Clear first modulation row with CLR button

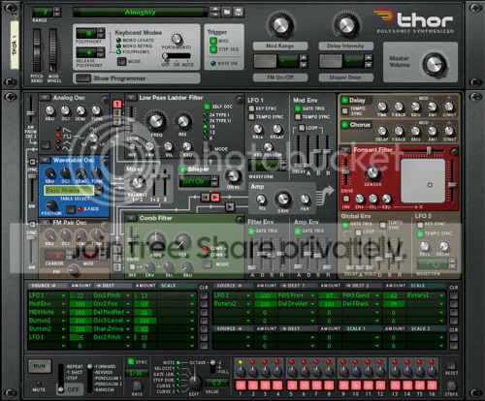204,295
